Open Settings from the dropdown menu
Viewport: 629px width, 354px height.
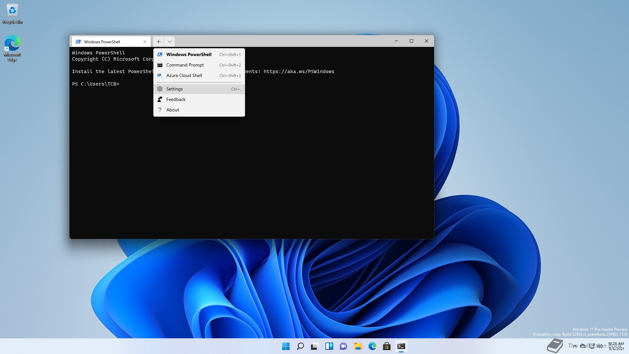pos(199,89)
